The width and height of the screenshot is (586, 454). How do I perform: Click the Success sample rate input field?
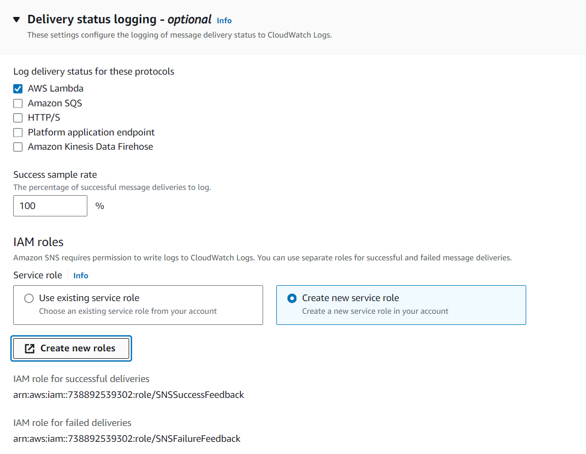(x=50, y=206)
